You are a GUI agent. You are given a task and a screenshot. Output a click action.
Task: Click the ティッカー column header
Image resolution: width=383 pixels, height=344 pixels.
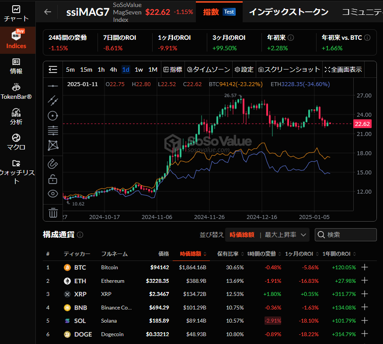click(x=77, y=254)
